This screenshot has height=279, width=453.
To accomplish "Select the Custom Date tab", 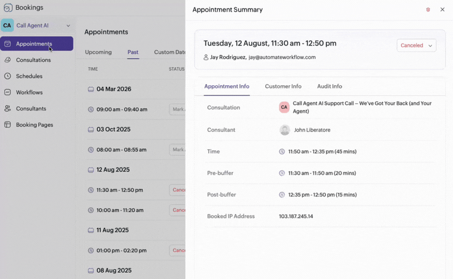I will [x=169, y=52].
